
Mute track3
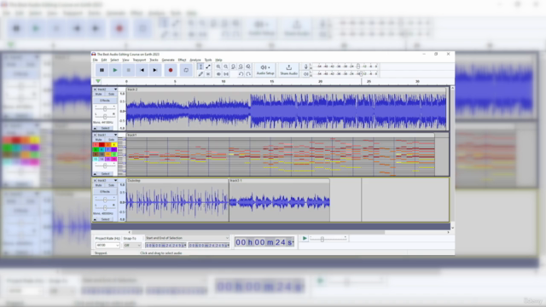point(99,185)
